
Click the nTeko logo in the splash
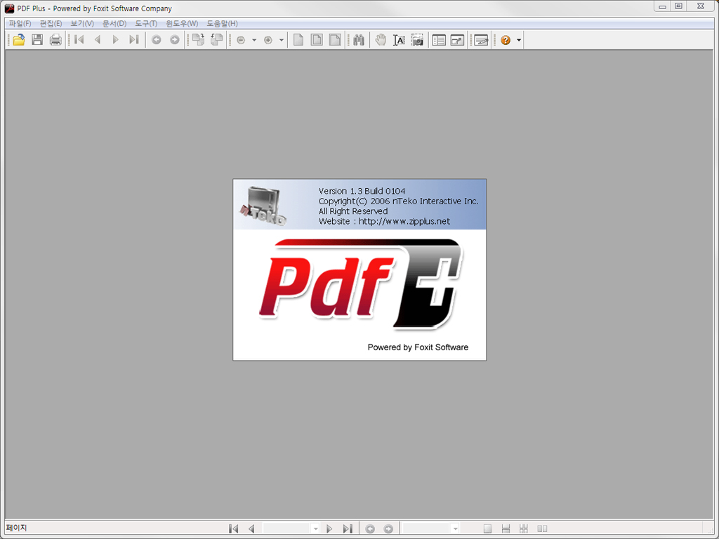pos(264,206)
